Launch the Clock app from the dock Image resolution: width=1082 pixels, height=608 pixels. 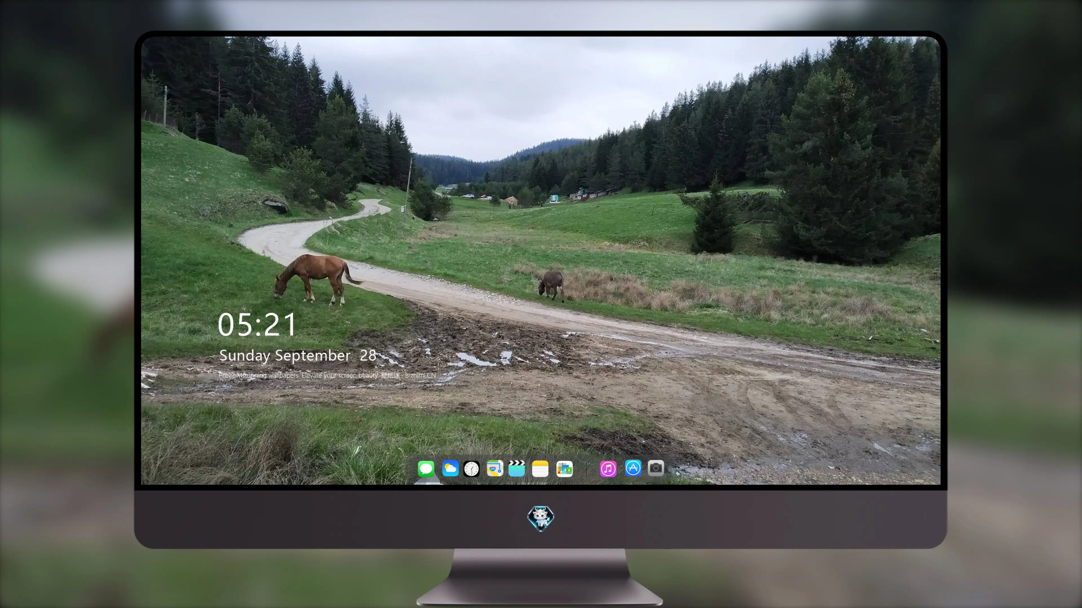pos(471,468)
